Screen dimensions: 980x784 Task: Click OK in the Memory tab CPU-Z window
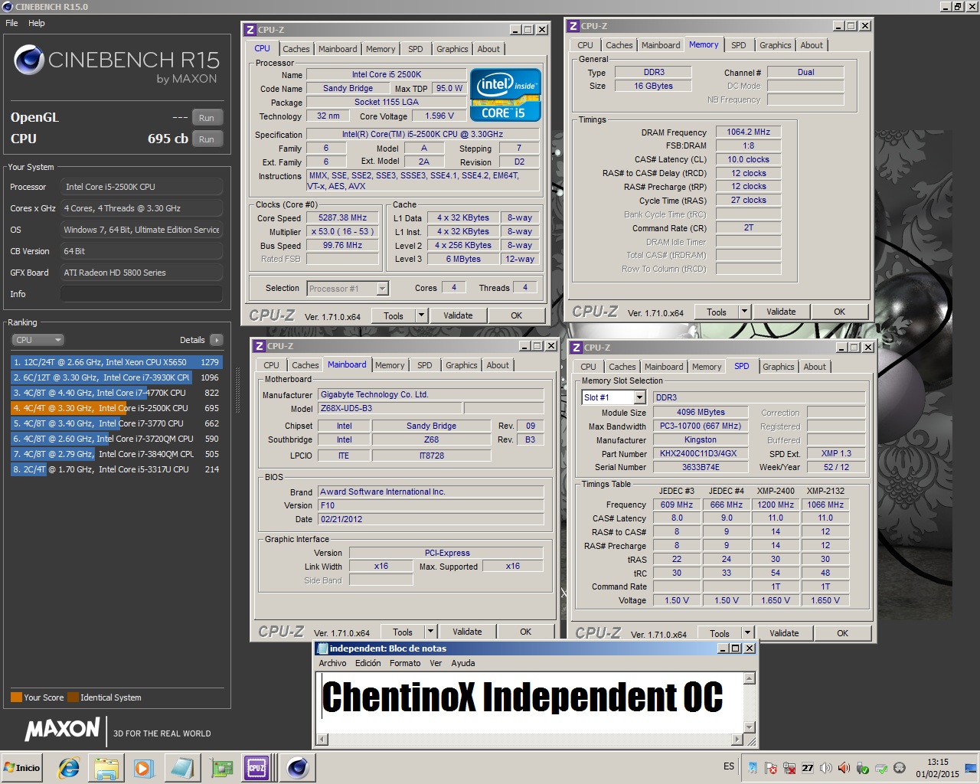click(x=839, y=312)
